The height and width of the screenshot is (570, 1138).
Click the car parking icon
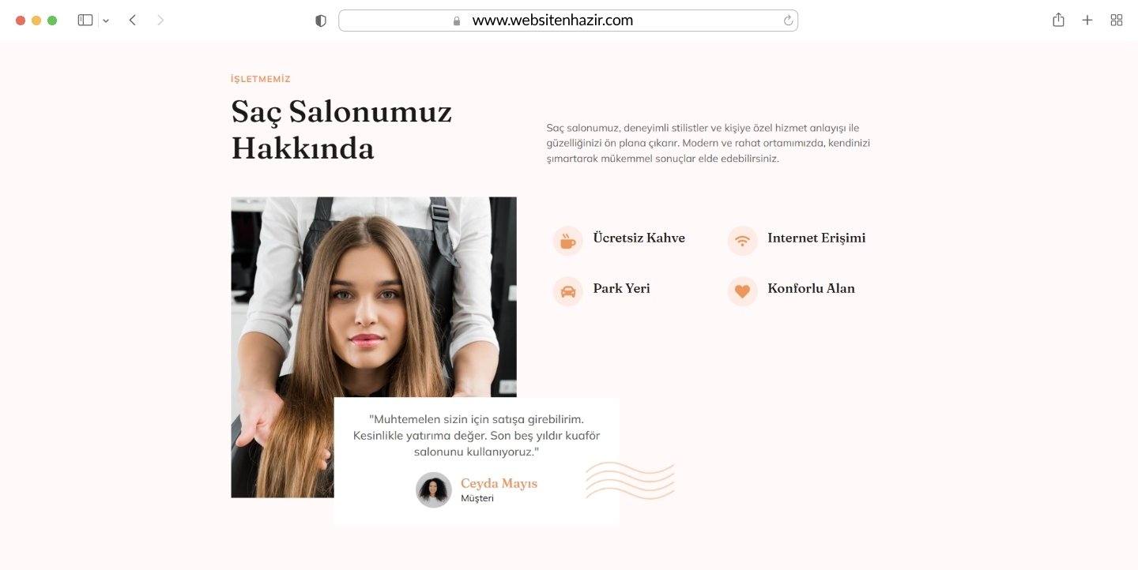(x=567, y=291)
